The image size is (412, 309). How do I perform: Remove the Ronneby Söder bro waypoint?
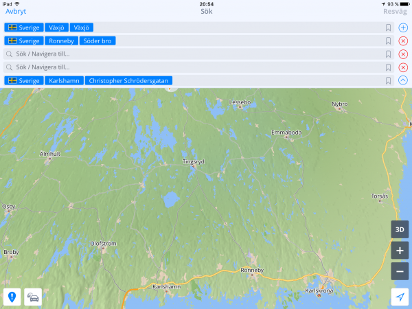pos(403,41)
